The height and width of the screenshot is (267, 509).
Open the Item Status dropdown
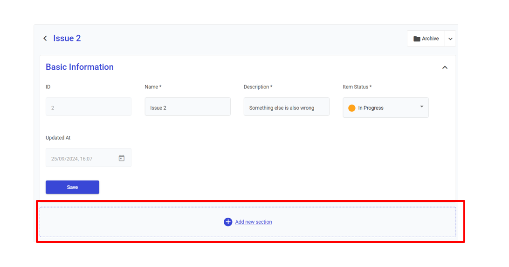pos(385,108)
